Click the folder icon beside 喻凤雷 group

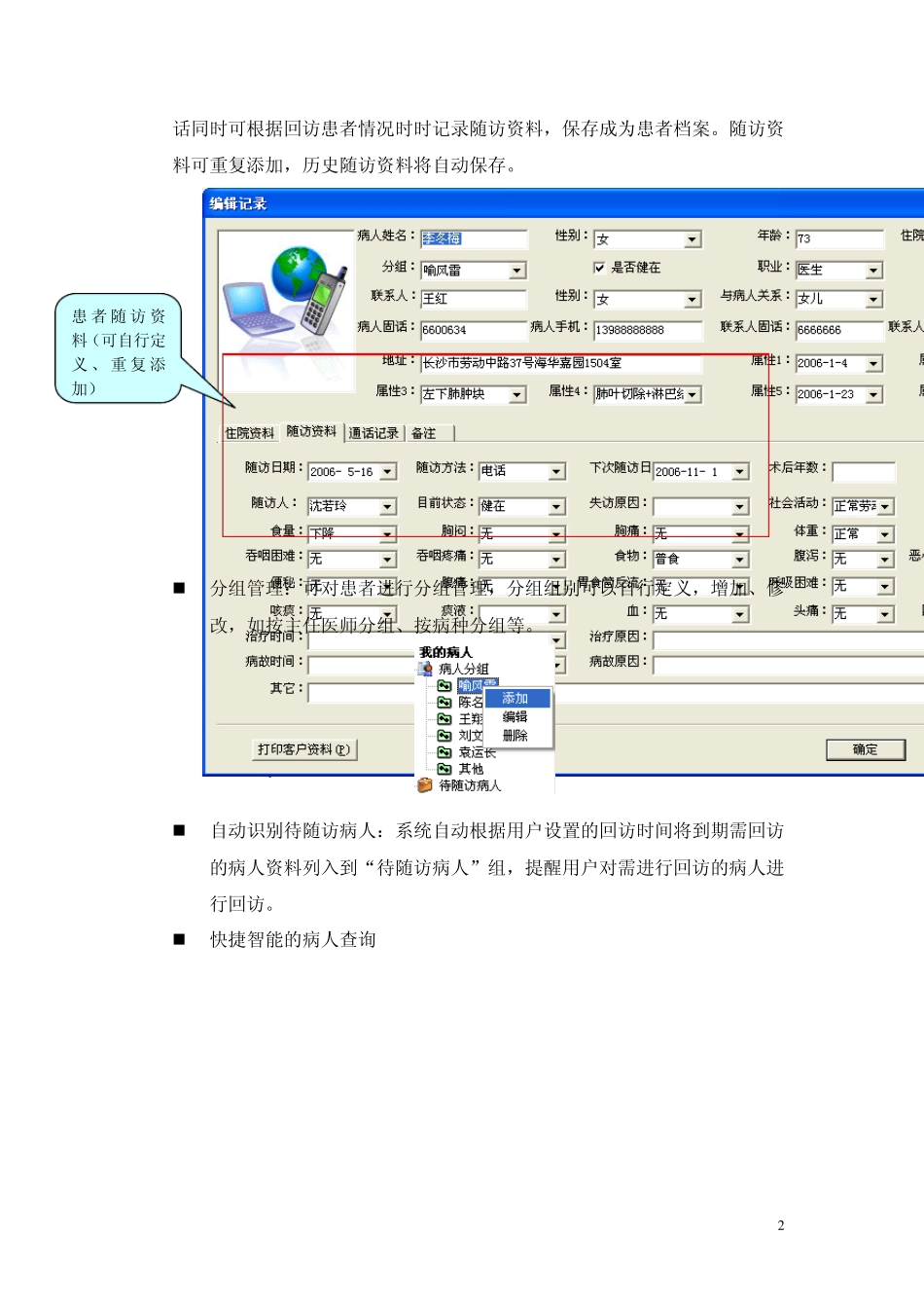click(x=444, y=685)
